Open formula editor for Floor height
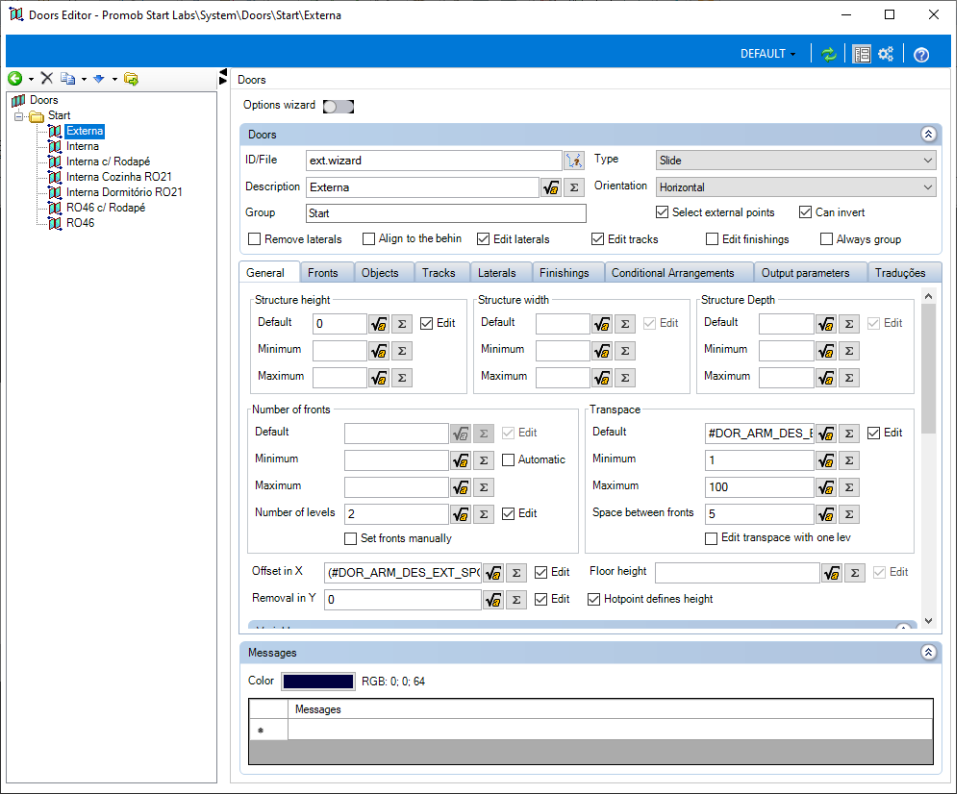This screenshot has width=979, height=794. point(832,573)
